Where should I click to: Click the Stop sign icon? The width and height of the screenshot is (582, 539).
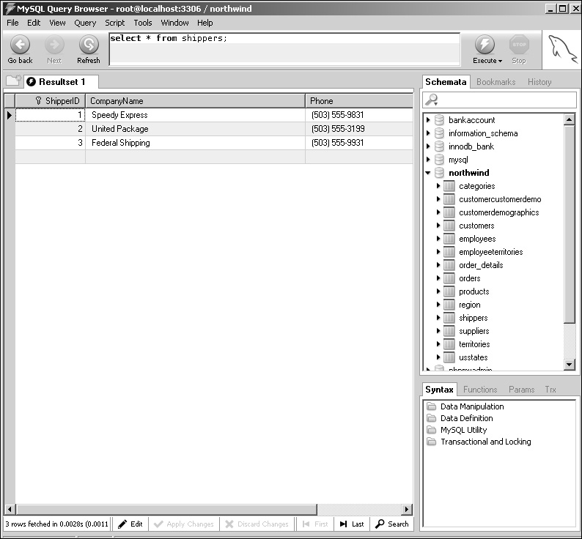click(x=519, y=45)
